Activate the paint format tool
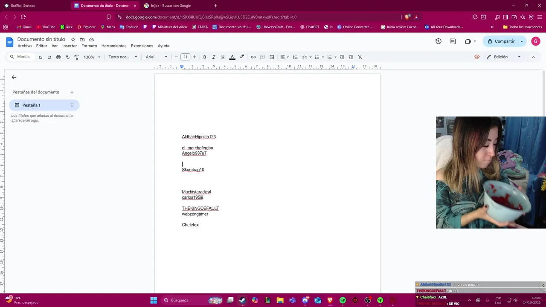This screenshot has height=307, width=546. [x=76, y=57]
